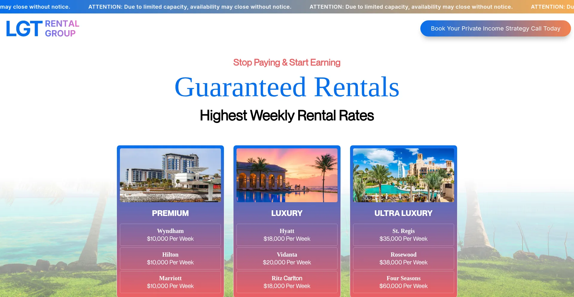Click the Guaranteed Rentals headline
The width and height of the screenshot is (574, 297).
click(287, 87)
